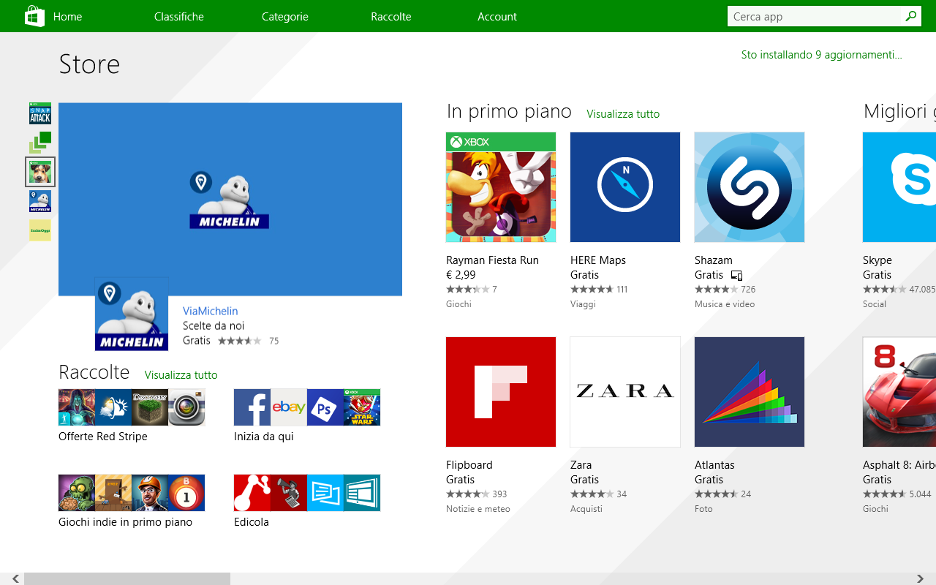The height and width of the screenshot is (585, 936).
Task: Open the Categorie menu
Action: [x=285, y=16]
